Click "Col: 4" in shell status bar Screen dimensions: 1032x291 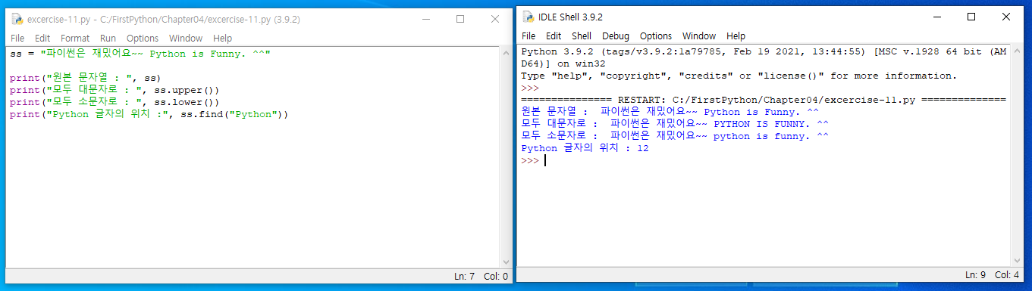pyautogui.click(x=1006, y=275)
